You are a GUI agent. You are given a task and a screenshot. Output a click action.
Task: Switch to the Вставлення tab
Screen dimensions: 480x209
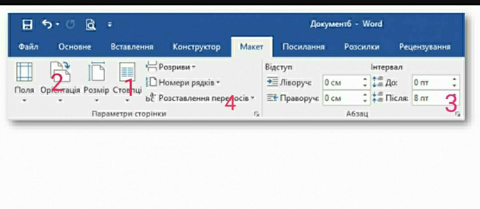point(132,47)
